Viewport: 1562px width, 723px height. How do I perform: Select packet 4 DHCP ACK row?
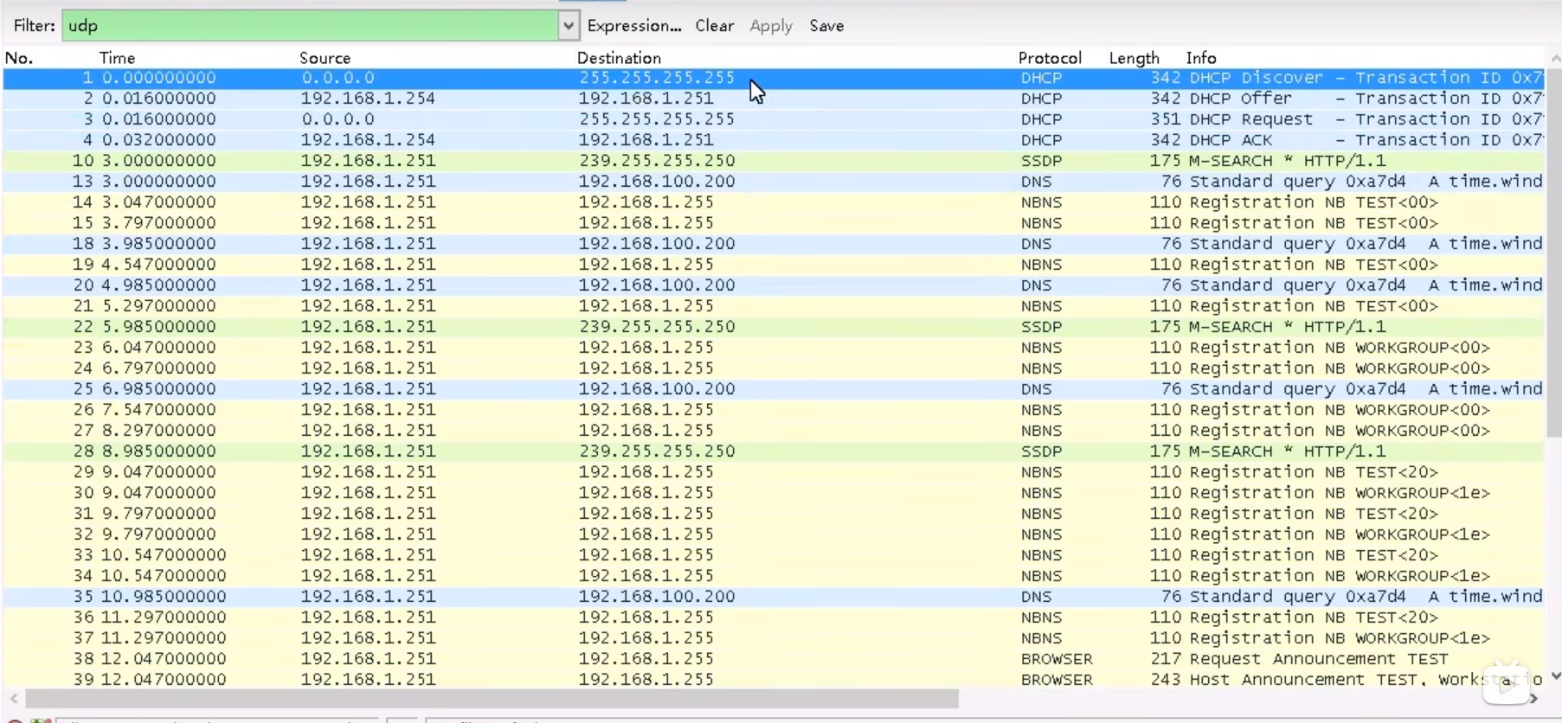pos(774,140)
